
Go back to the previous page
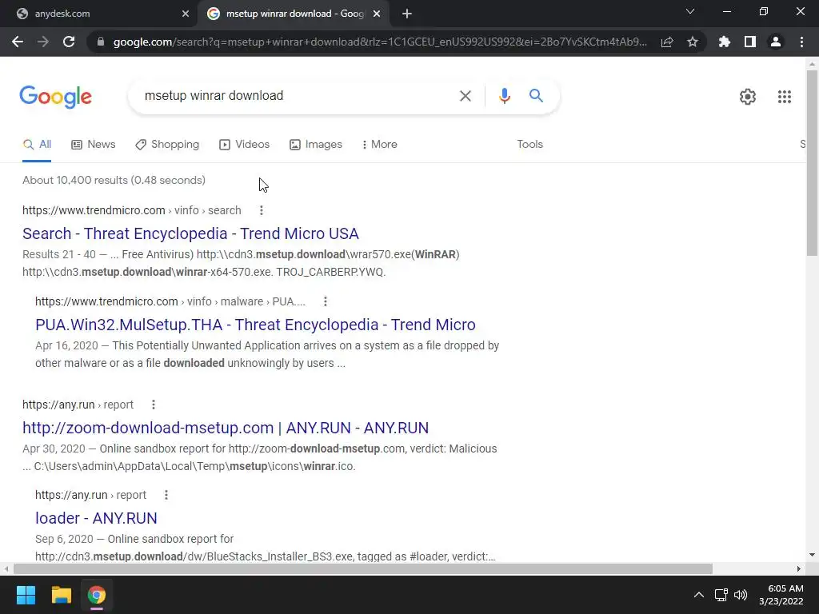(18, 42)
